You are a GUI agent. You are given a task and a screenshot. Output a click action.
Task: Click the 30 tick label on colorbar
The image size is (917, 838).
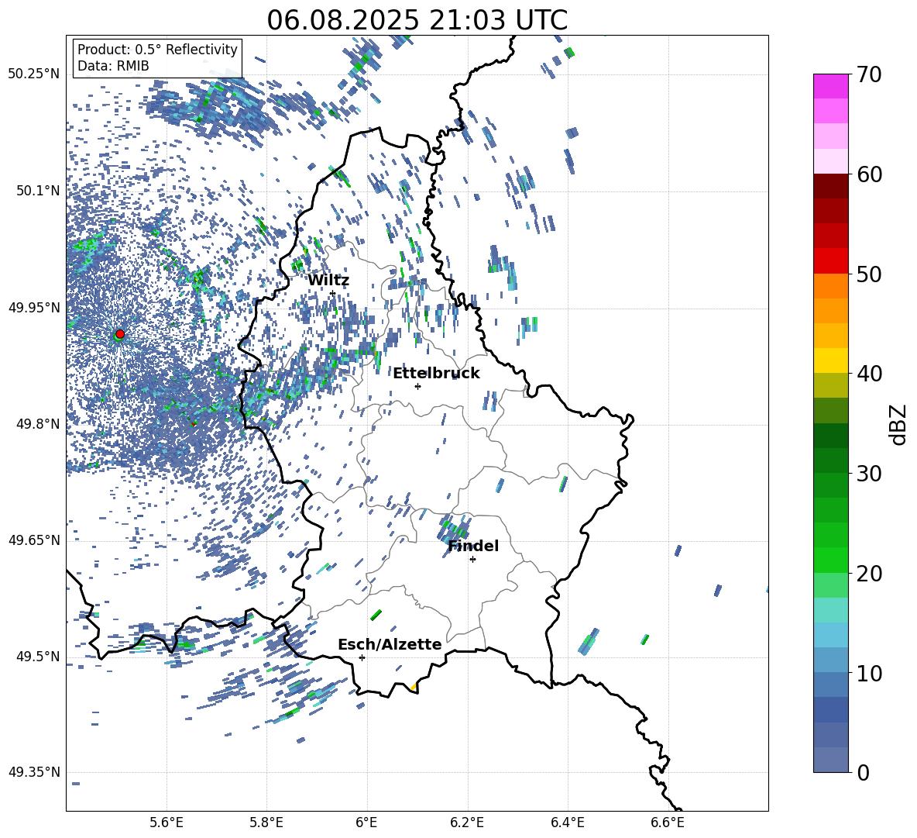pyautogui.click(x=869, y=474)
